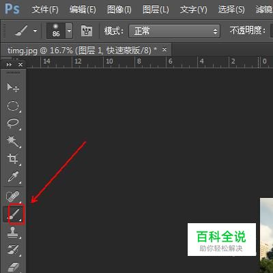Screen dimensions: 273x273
Task: Click the photo on the canvas
Action: (x=266, y=235)
